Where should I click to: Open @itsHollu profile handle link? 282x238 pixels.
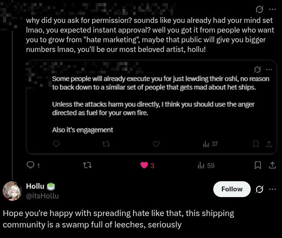(42, 196)
